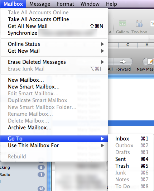
Task: Choose New Mailbox… menu item
Action: tap(54, 80)
